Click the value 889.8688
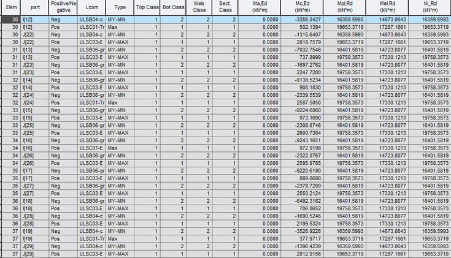 tap(302, 178)
